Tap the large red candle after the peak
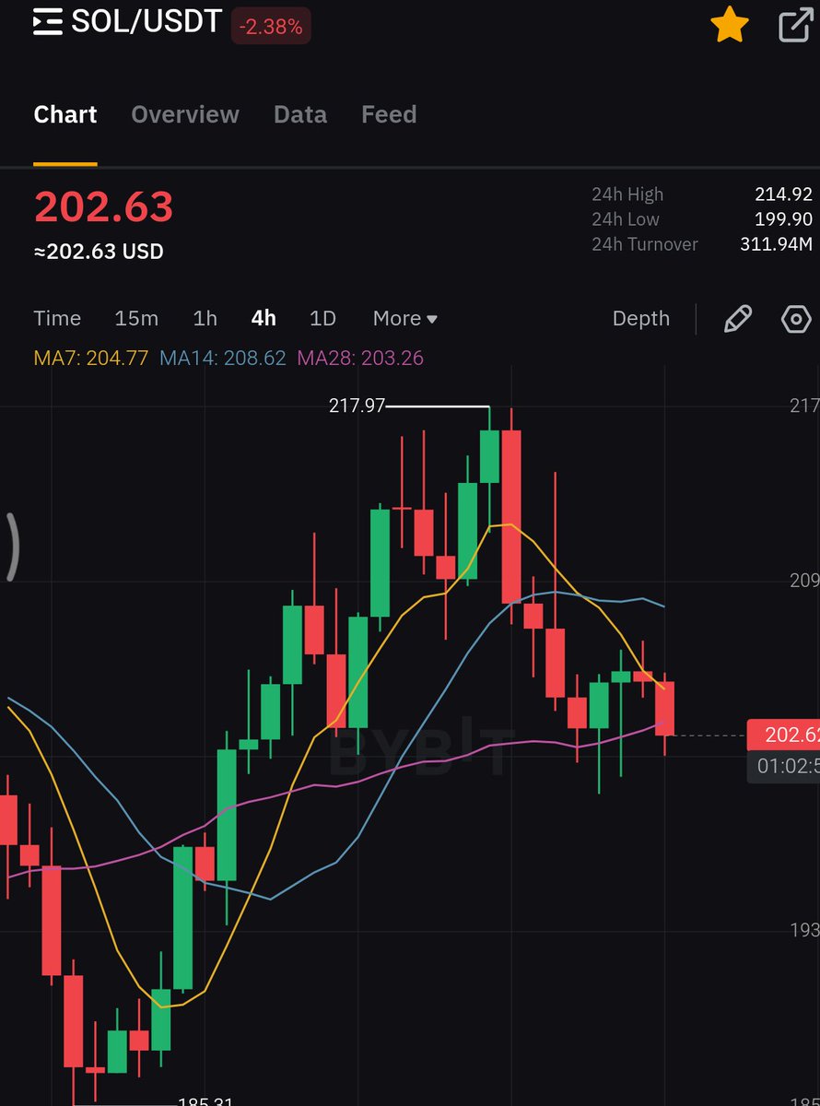 click(511, 516)
